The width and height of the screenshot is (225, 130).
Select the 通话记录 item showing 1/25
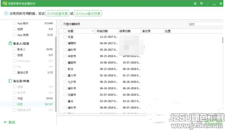(28, 72)
